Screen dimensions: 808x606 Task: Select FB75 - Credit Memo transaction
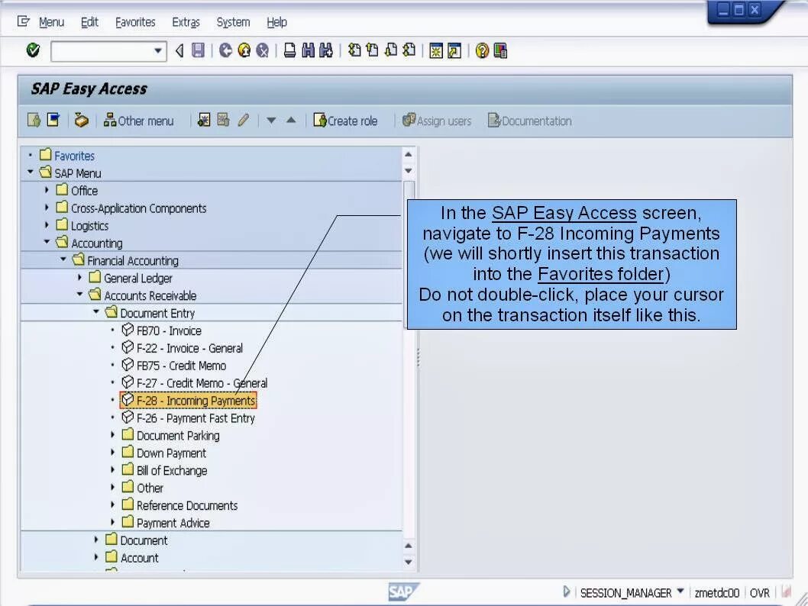[x=173, y=366]
